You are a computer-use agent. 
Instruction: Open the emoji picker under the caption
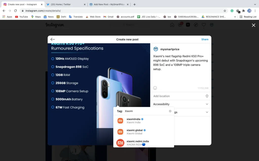pos(155,88)
